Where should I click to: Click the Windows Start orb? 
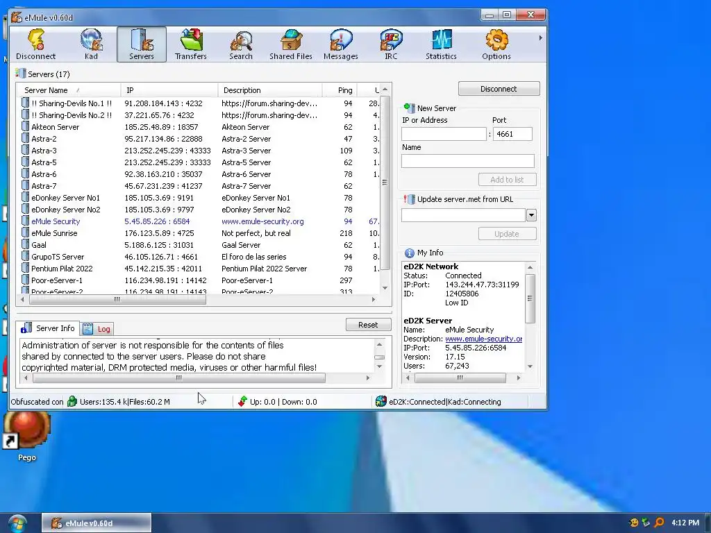[17, 523]
